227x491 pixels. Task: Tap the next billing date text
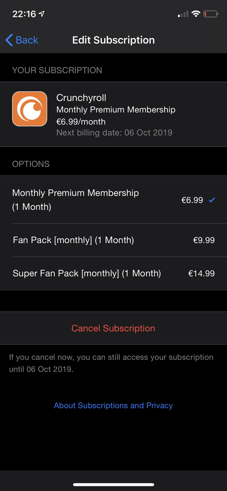(x=114, y=133)
